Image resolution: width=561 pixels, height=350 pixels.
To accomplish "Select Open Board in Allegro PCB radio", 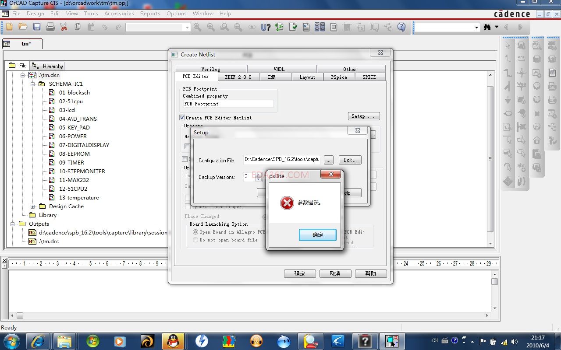I will pyautogui.click(x=195, y=232).
